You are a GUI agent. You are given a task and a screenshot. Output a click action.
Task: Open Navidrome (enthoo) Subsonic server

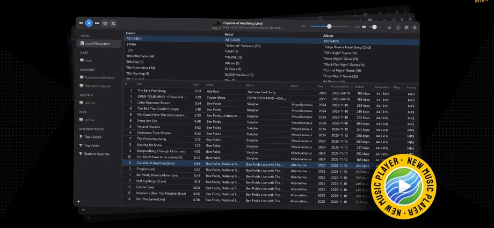pos(99,77)
